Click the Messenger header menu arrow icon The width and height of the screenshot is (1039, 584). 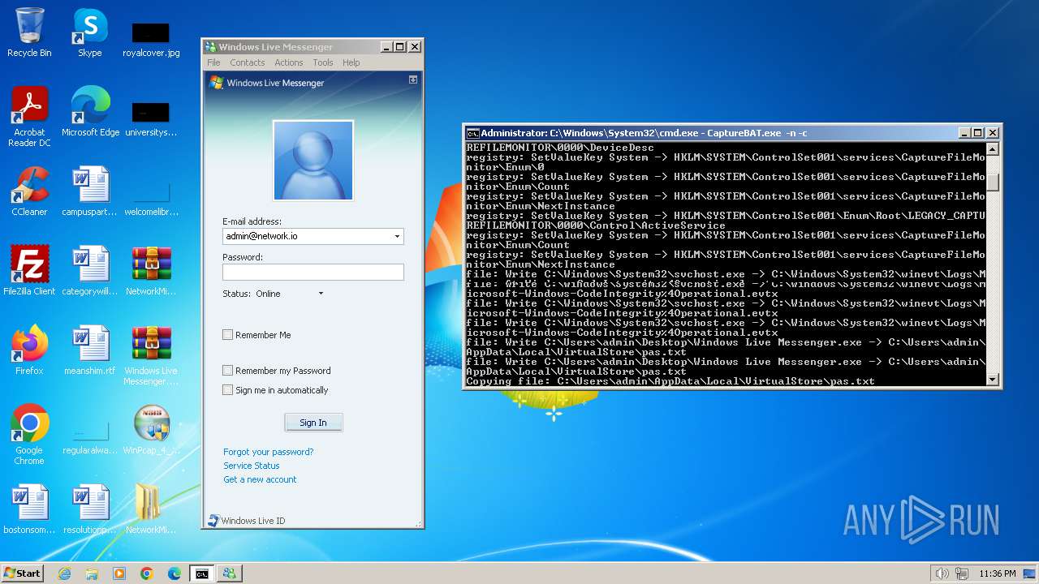[413, 79]
